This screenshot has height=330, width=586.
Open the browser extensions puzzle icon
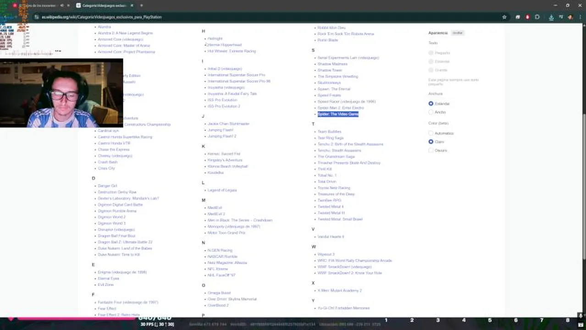pyautogui.click(x=537, y=17)
